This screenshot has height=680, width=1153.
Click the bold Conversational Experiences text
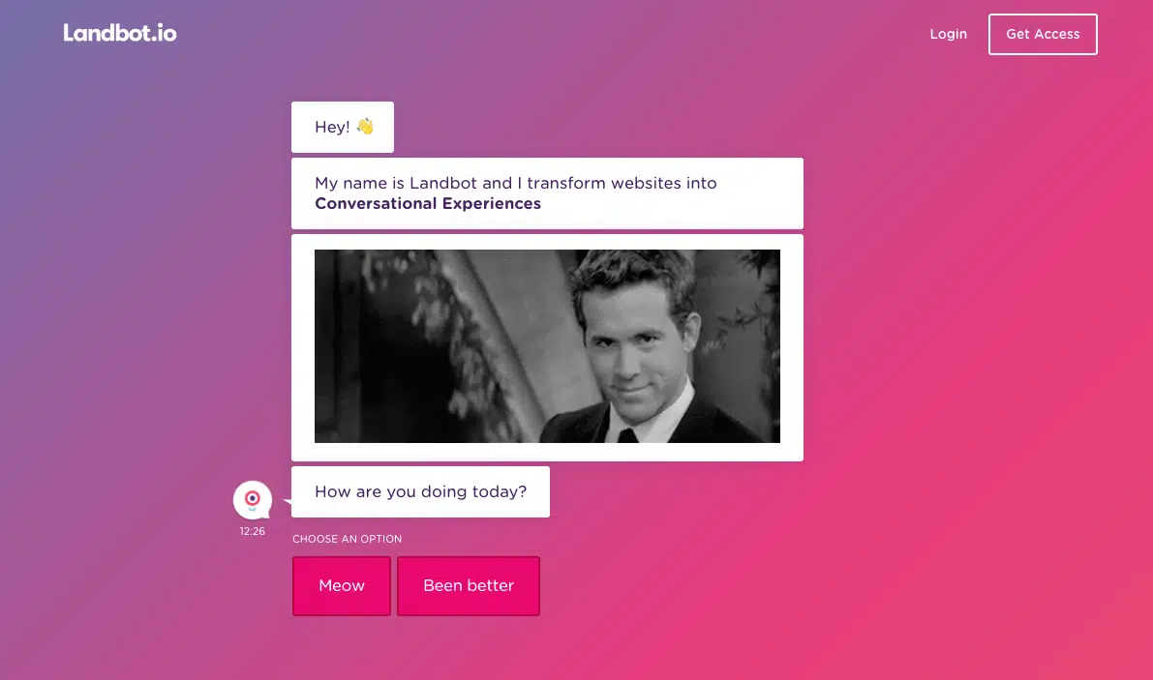pyautogui.click(x=428, y=204)
